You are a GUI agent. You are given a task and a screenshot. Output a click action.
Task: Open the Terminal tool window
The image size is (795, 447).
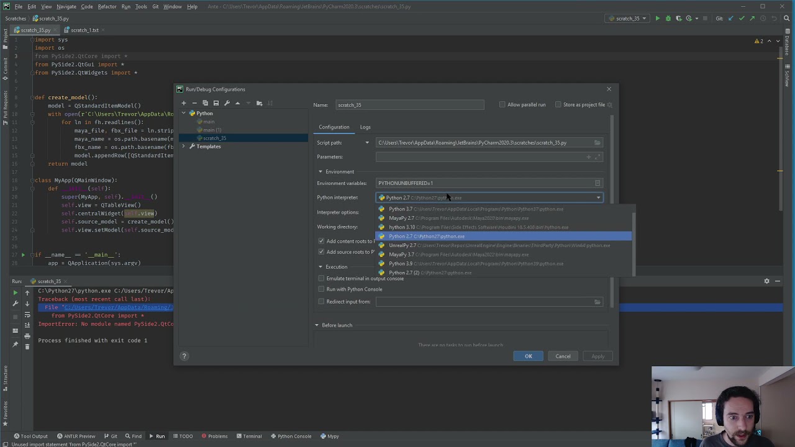pos(248,436)
